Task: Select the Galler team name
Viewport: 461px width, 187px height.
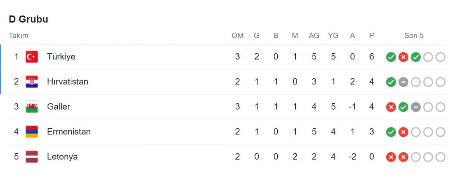Action: pos(58,107)
